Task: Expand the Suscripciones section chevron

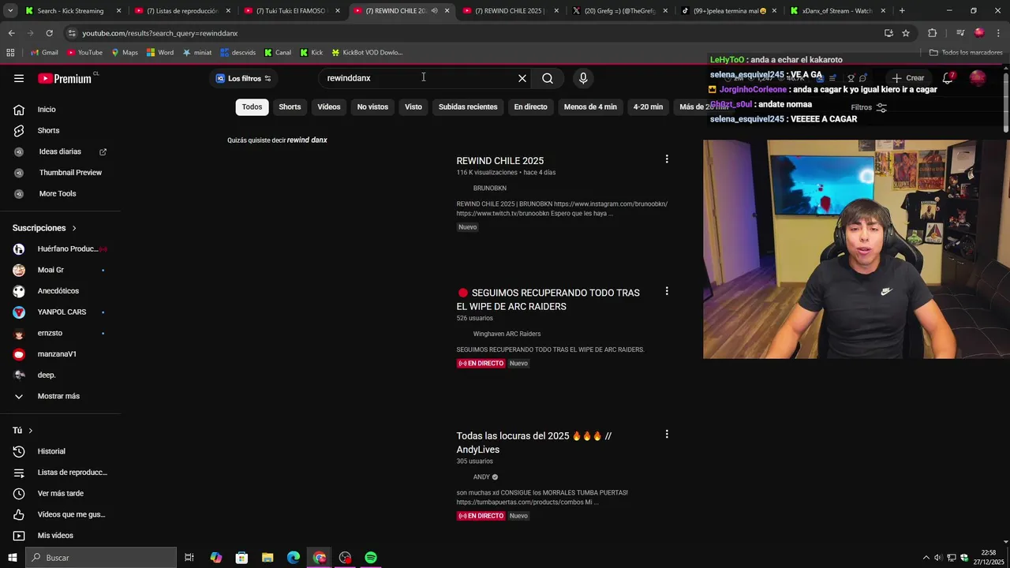Action: tap(74, 228)
